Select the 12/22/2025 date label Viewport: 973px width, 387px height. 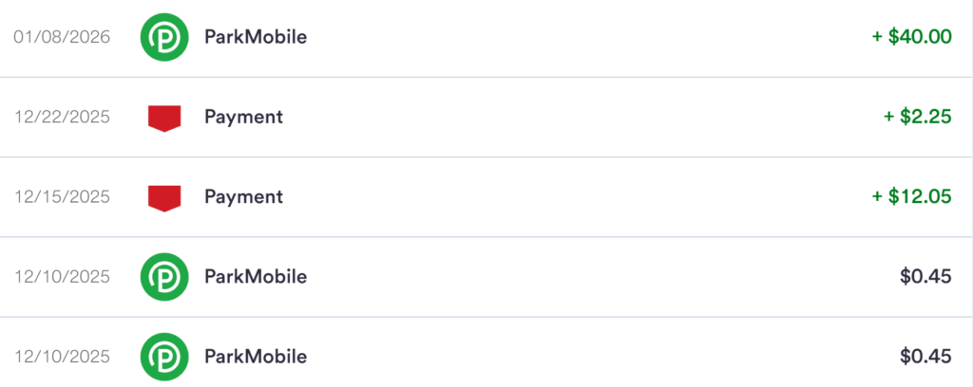point(63,118)
